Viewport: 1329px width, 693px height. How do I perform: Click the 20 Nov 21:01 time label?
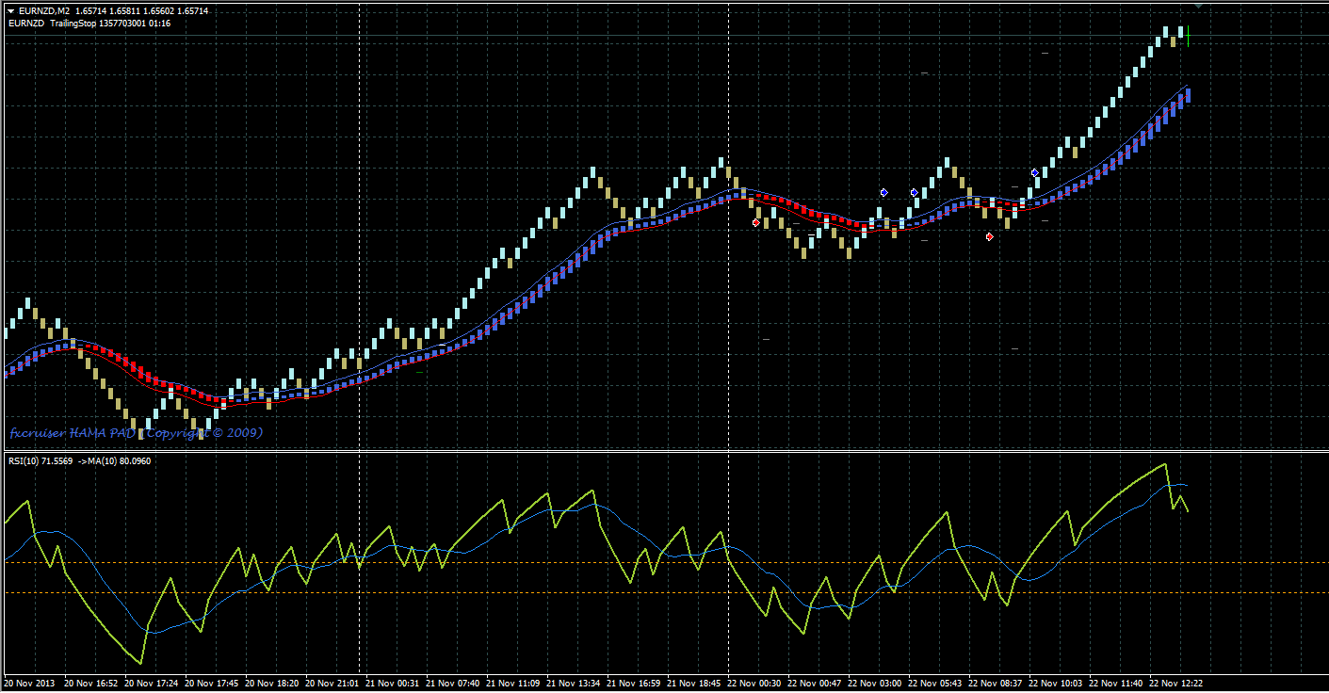pos(332,683)
